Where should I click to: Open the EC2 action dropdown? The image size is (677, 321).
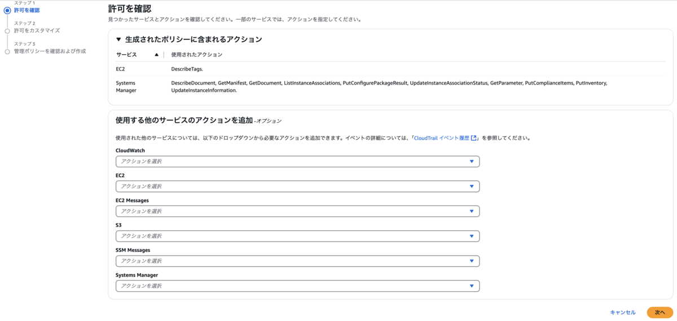(x=297, y=186)
